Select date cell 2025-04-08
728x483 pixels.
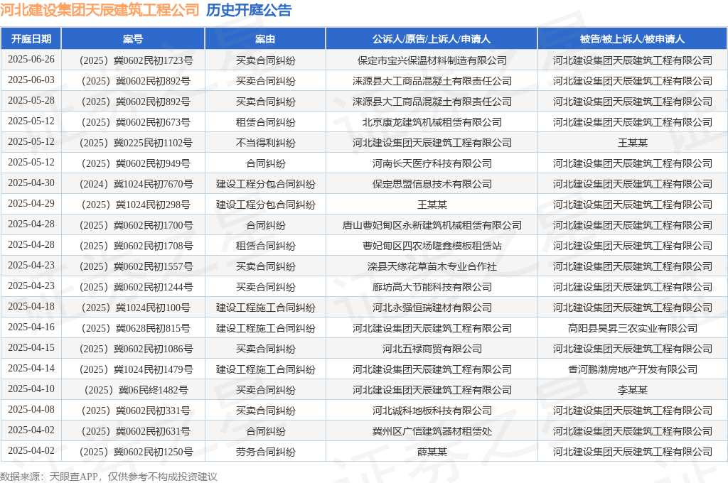click(31, 410)
